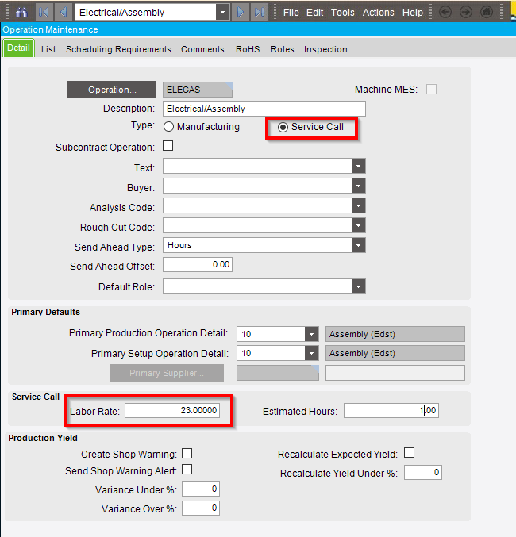Edit the Description field
Viewport: 516px width, 537px height.
tap(264, 109)
